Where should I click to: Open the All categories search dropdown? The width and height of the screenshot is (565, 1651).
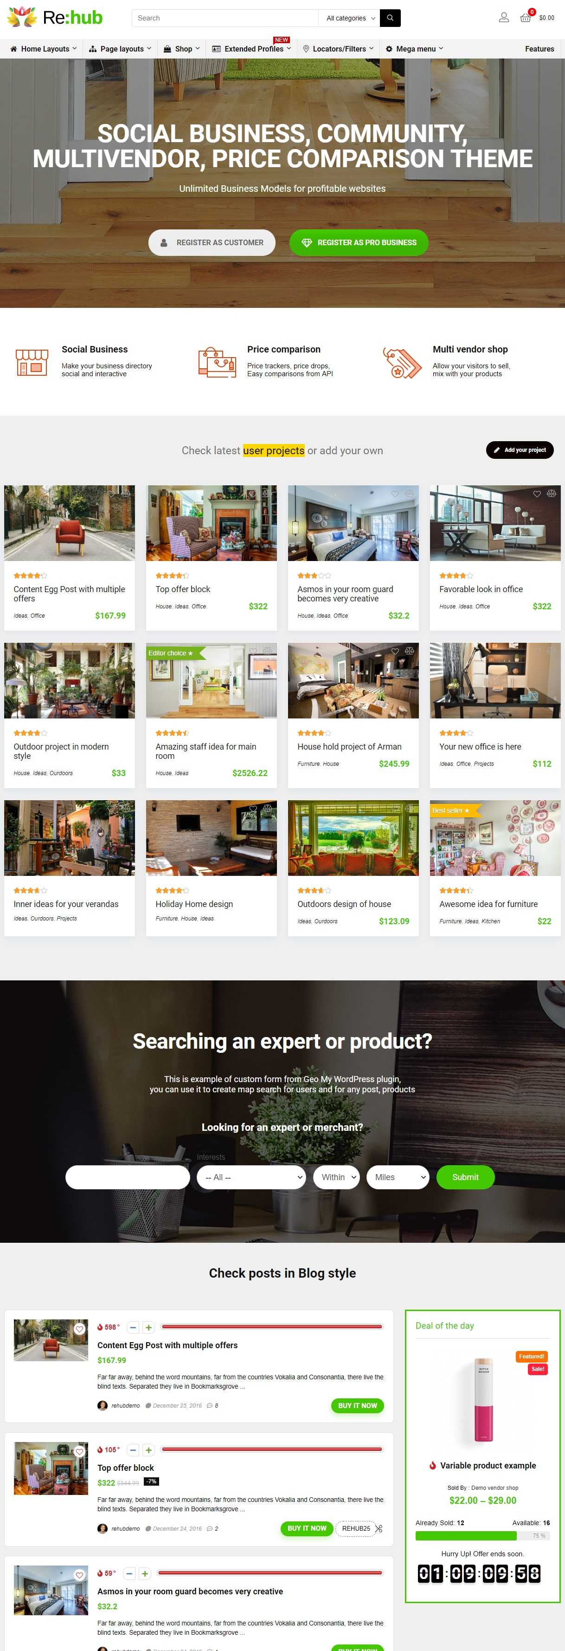click(x=349, y=18)
